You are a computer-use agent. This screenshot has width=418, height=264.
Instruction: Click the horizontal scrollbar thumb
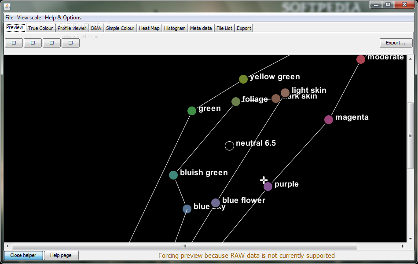[x=184, y=246]
